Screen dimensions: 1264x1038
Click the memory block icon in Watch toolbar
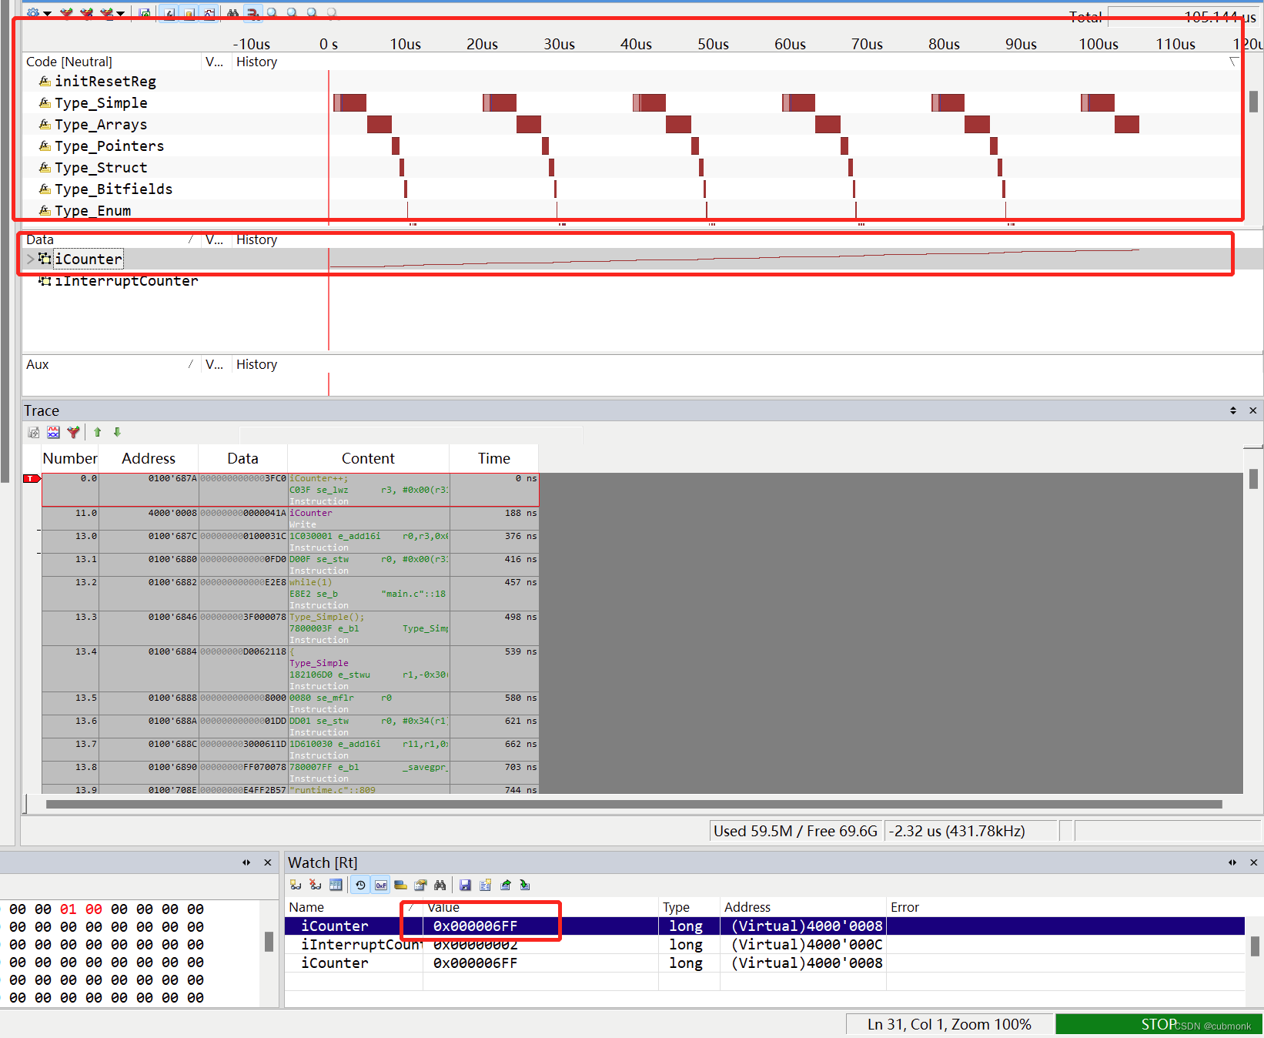coord(400,886)
